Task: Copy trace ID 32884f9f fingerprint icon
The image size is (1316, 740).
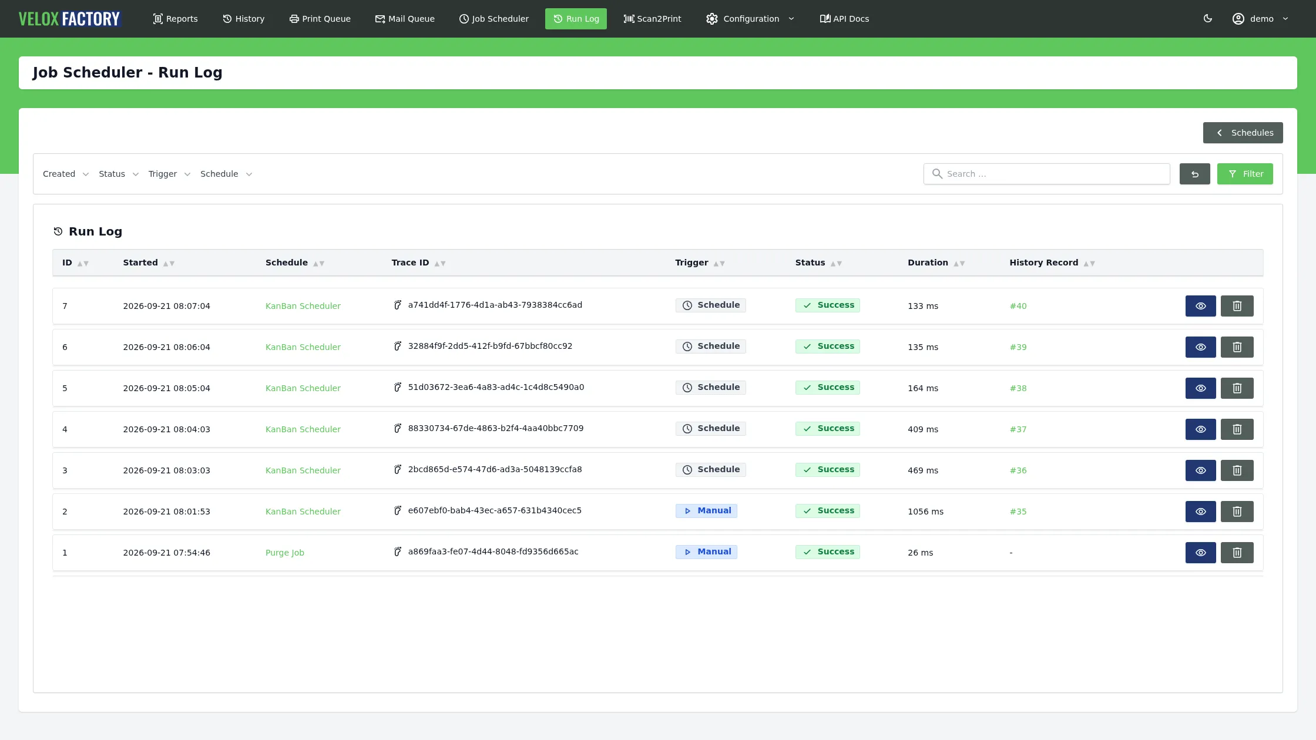Action: click(398, 346)
